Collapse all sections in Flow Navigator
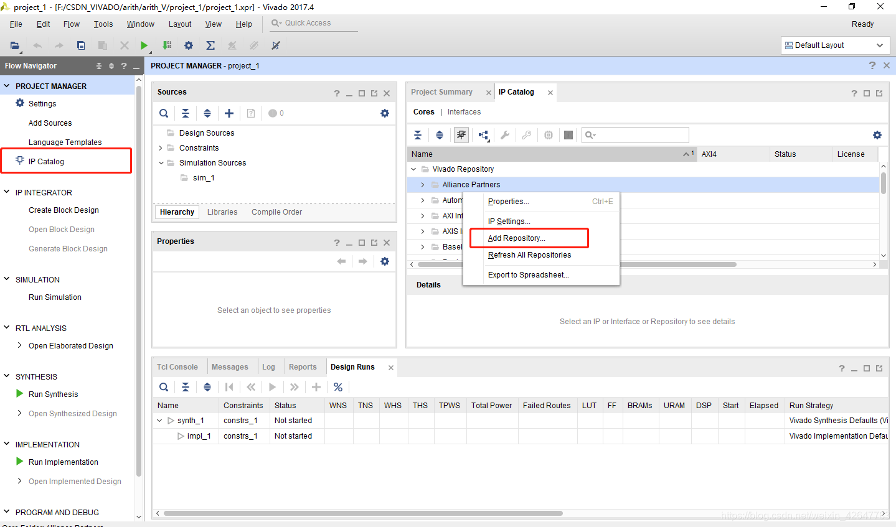The width and height of the screenshot is (896, 527). pos(99,66)
